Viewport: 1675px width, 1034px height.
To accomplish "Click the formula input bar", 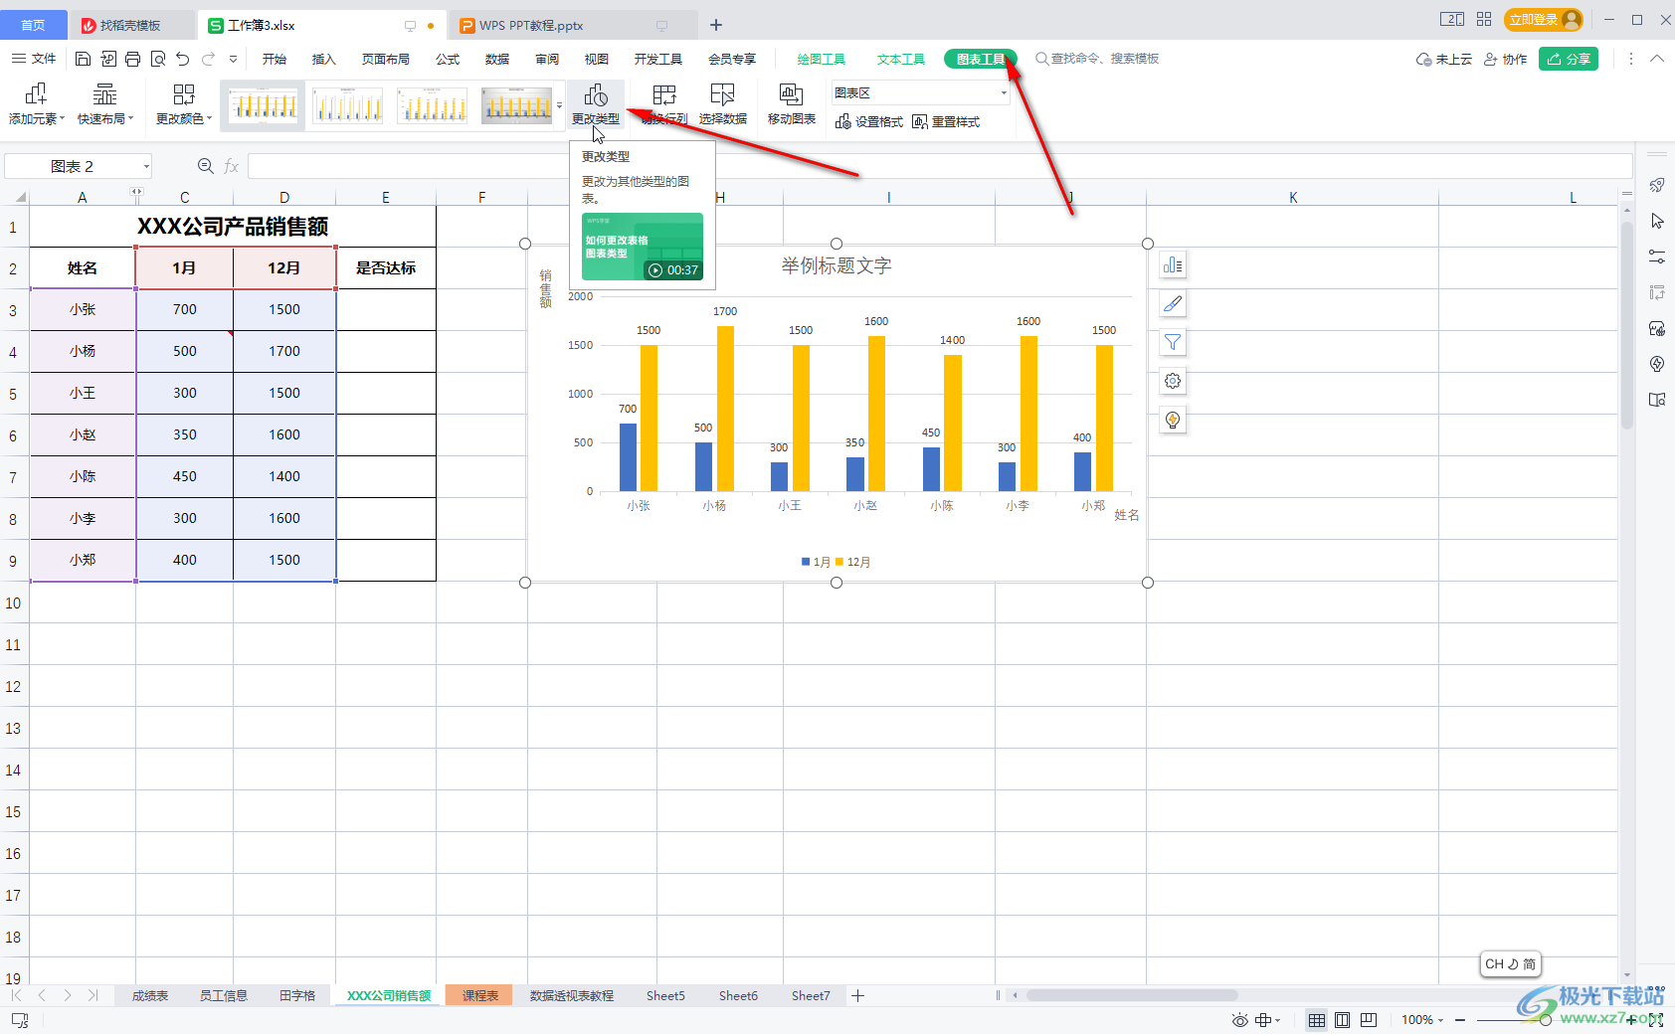I will pyautogui.click(x=940, y=166).
